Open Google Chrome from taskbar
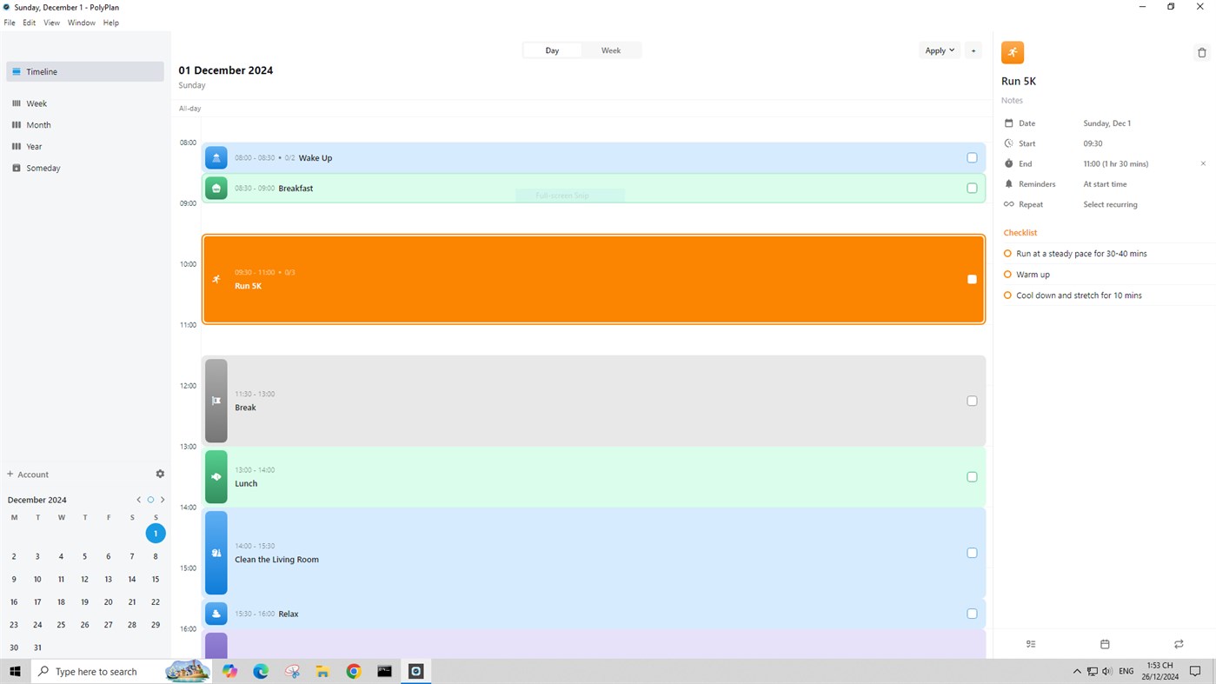 [354, 671]
